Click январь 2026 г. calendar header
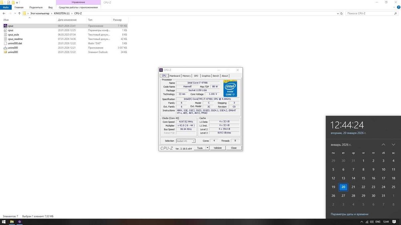The image size is (401, 225). pos(341,145)
